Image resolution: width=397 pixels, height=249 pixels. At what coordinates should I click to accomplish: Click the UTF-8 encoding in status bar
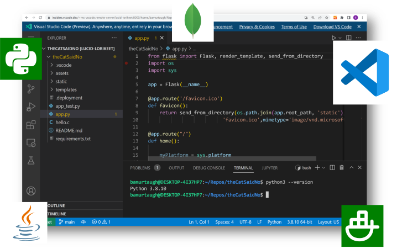click(245, 222)
